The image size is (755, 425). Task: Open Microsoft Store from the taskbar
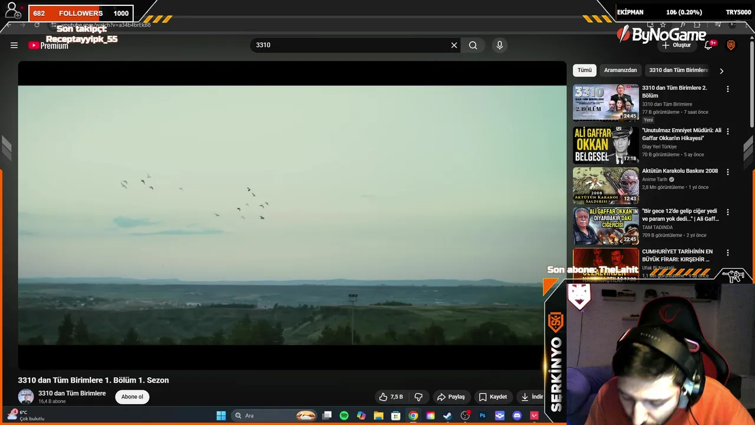(x=396, y=416)
